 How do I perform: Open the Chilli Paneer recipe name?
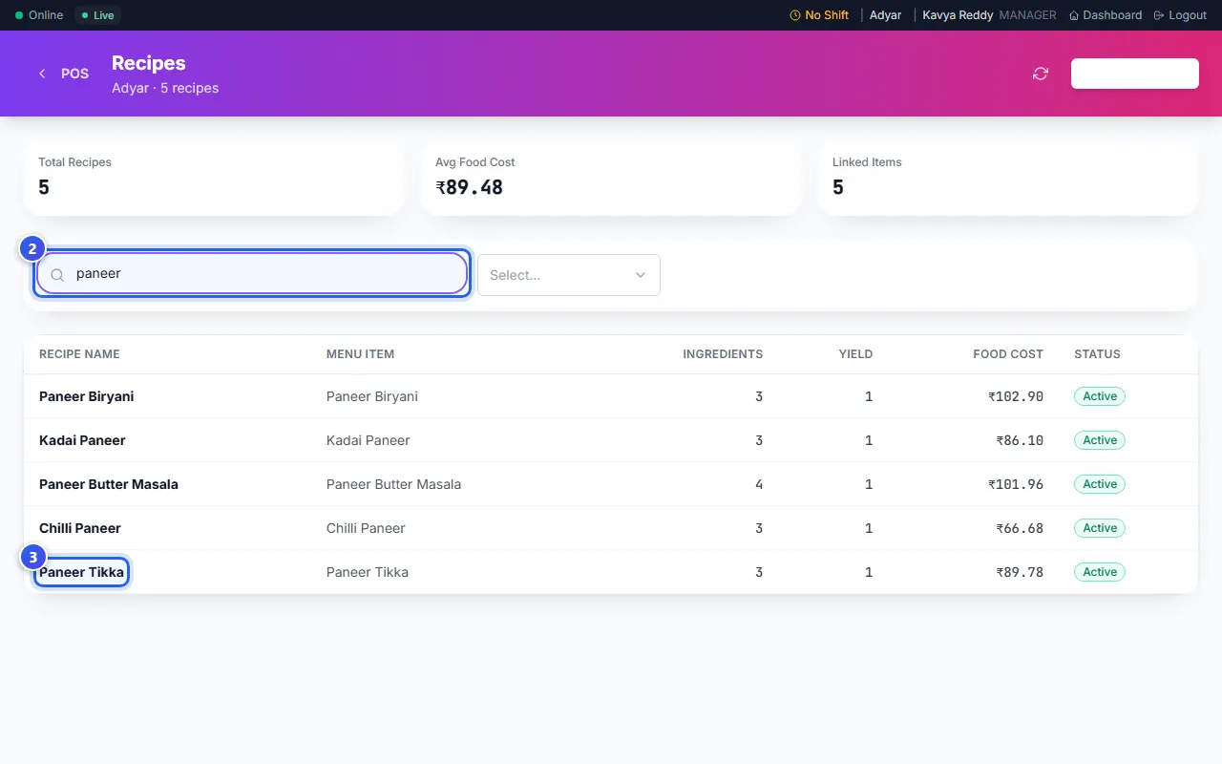pyautogui.click(x=80, y=528)
